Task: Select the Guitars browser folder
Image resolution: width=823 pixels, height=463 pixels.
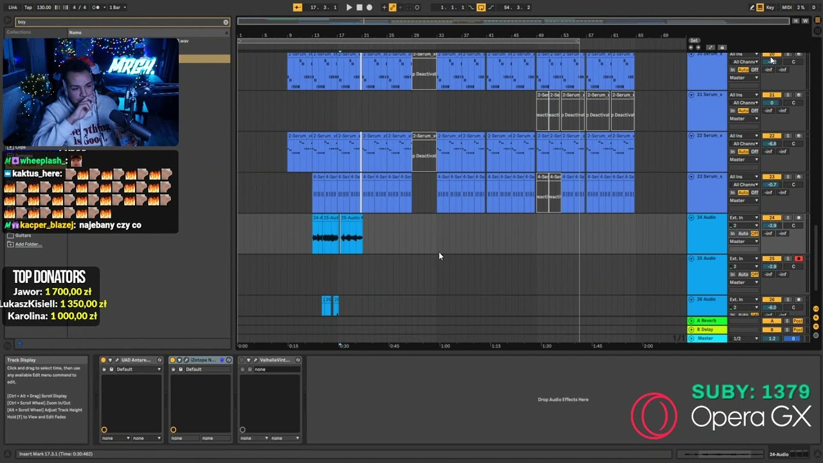Action: pos(23,235)
